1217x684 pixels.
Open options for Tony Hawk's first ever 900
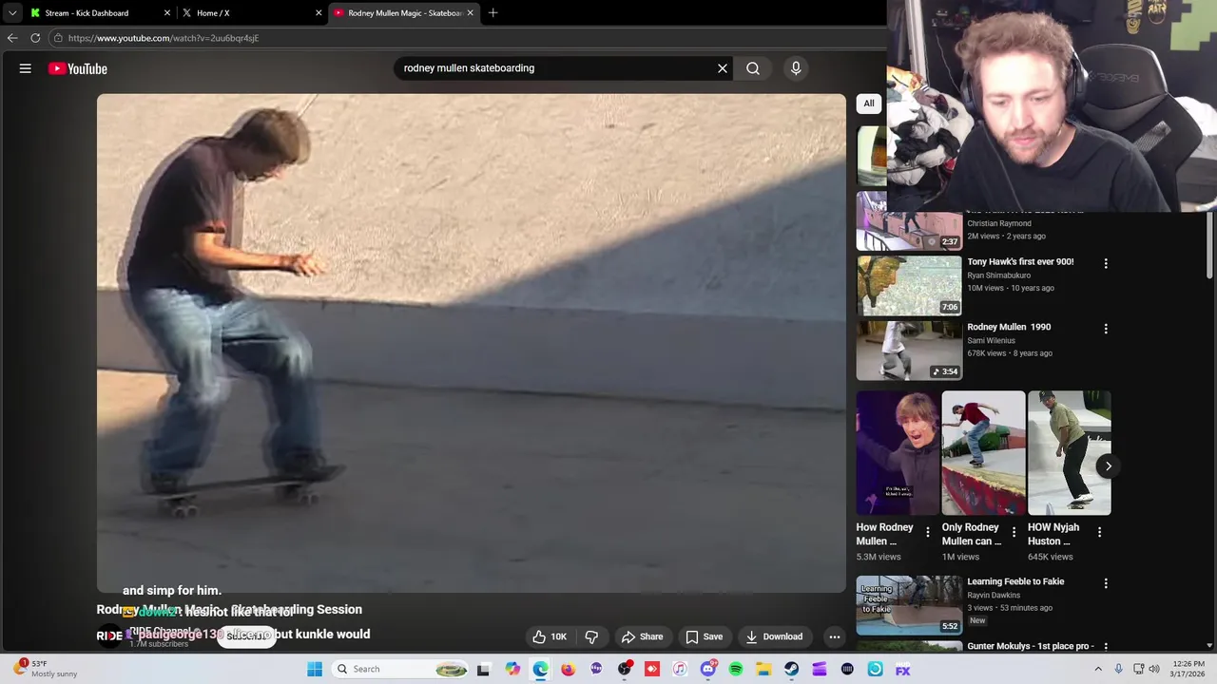click(x=1106, y=263)
